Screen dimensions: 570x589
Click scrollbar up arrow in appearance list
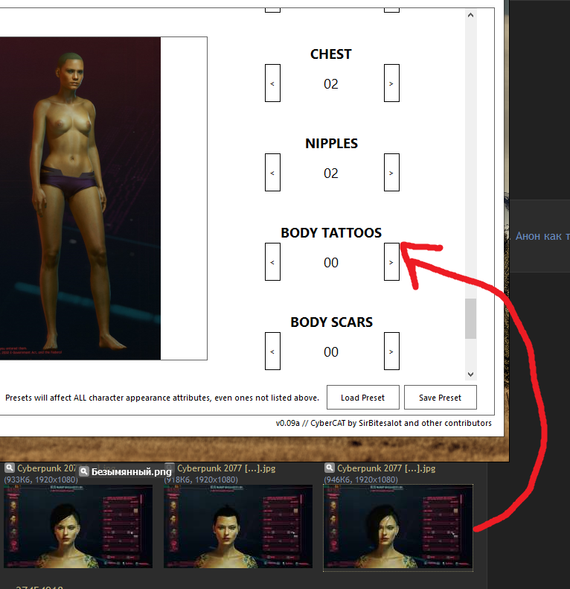tap(470, 15)
